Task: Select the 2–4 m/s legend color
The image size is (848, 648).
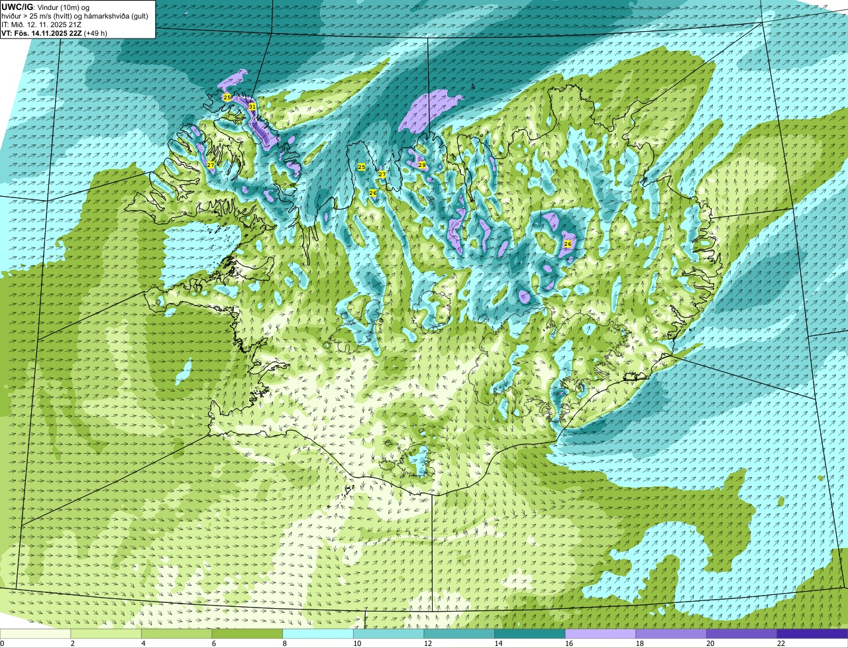Action: pos(106,634)
